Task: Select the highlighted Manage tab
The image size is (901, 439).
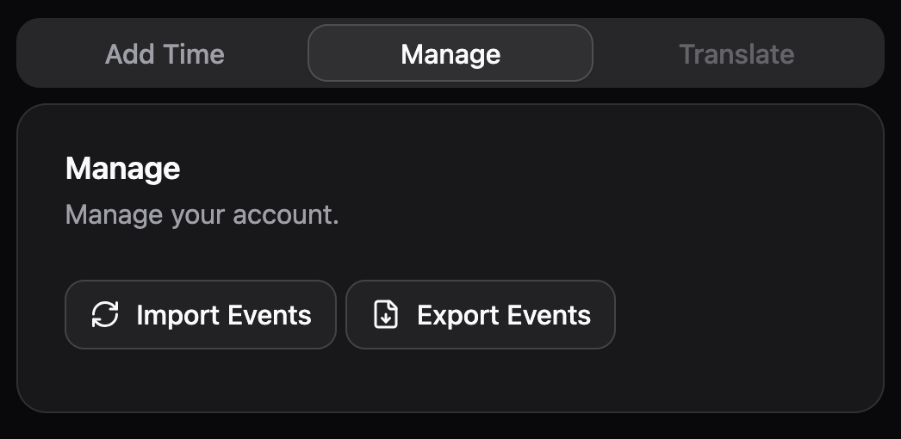Action: [x=450, y=53]
